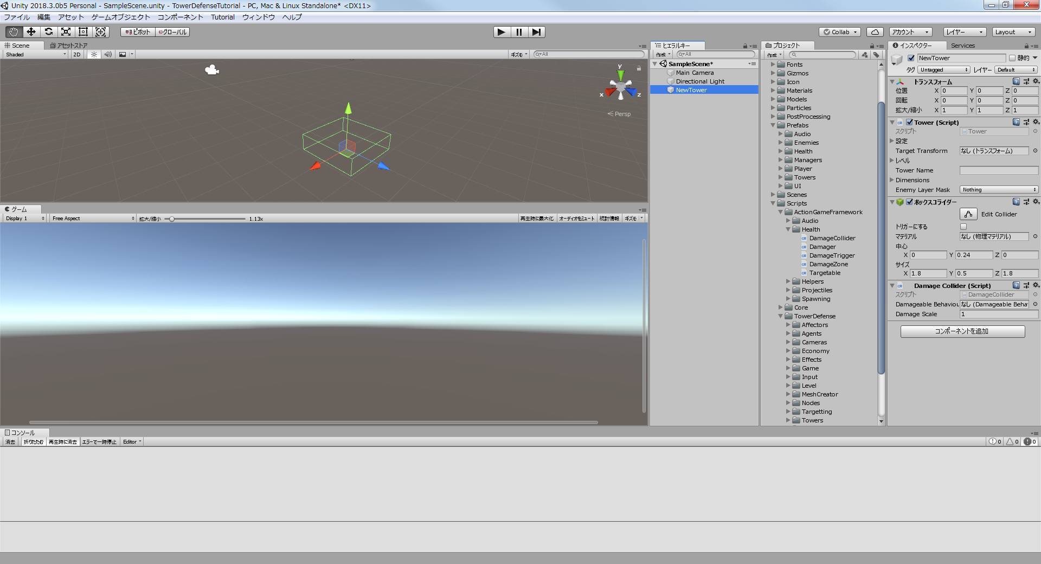
Task: Open the cloud services icon
Action: [875, 32]
